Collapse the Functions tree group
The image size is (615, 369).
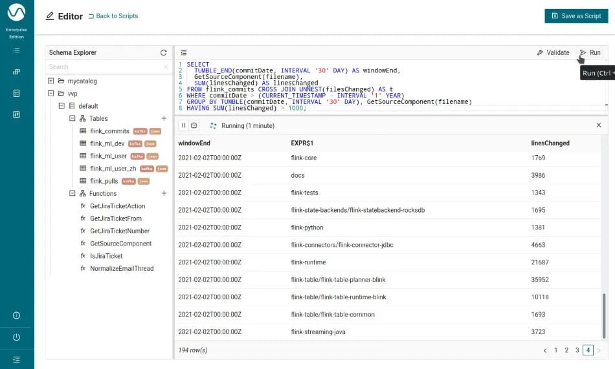[x=73, y=194]
